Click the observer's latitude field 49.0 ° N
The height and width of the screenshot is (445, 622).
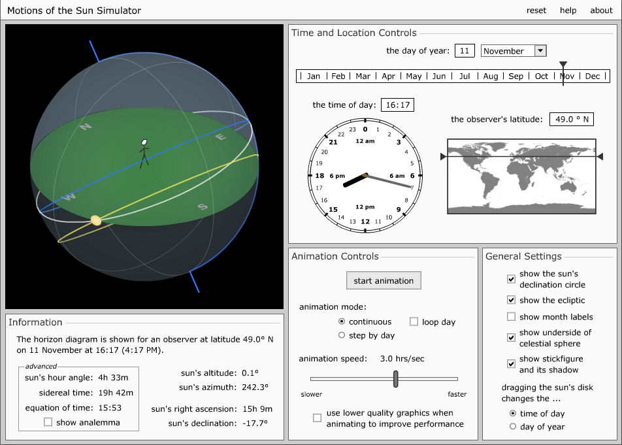[572, 119]
